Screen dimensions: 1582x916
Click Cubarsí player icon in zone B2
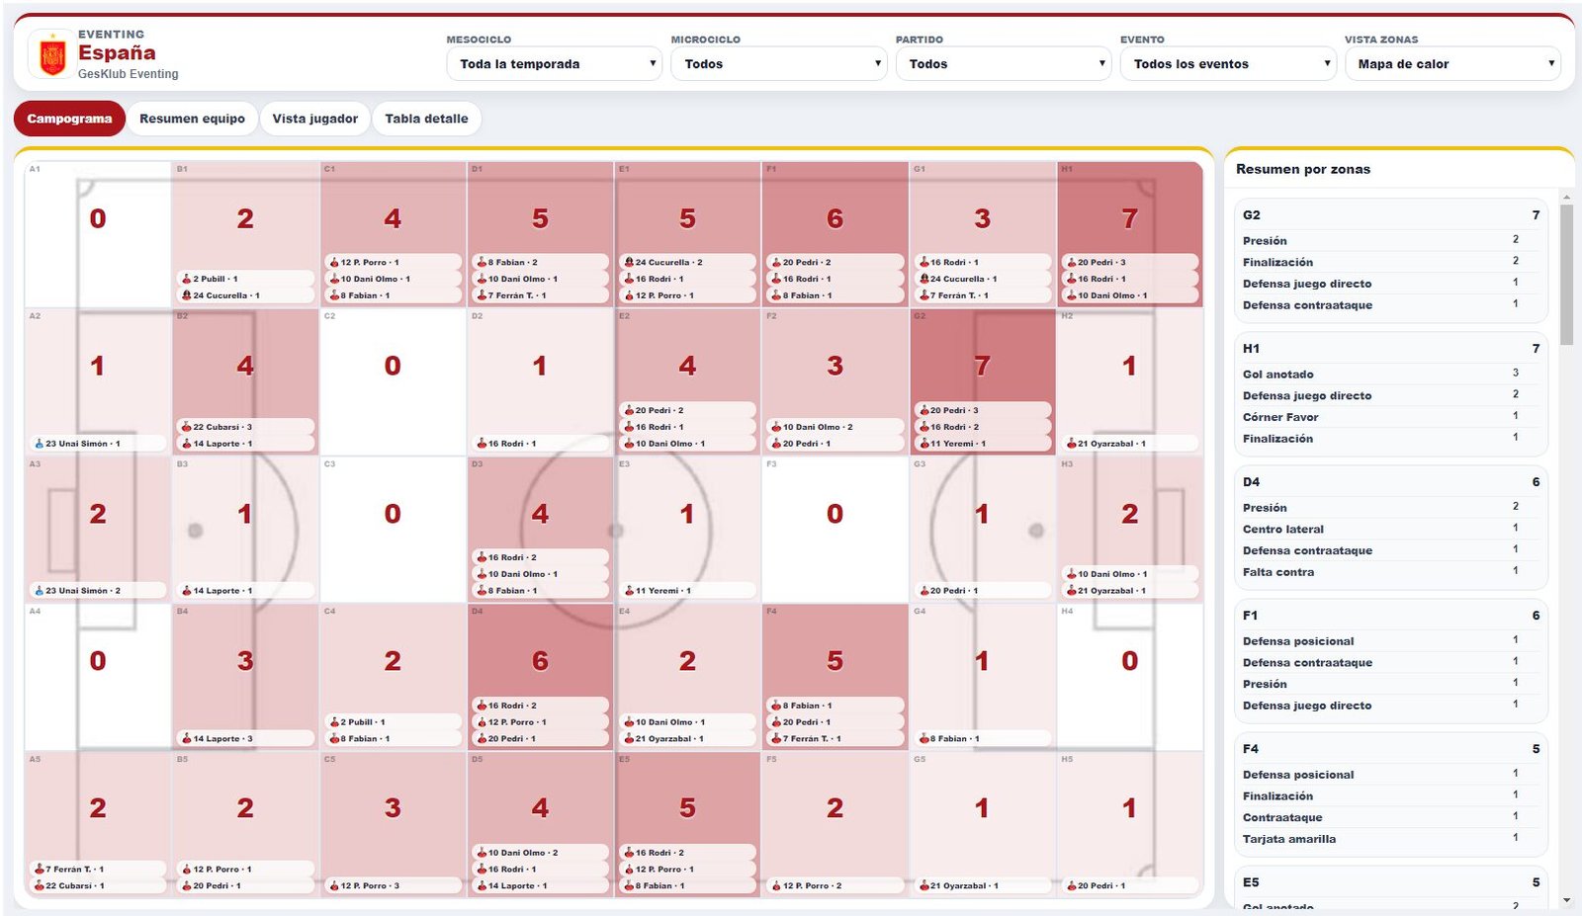pos(186,427)
